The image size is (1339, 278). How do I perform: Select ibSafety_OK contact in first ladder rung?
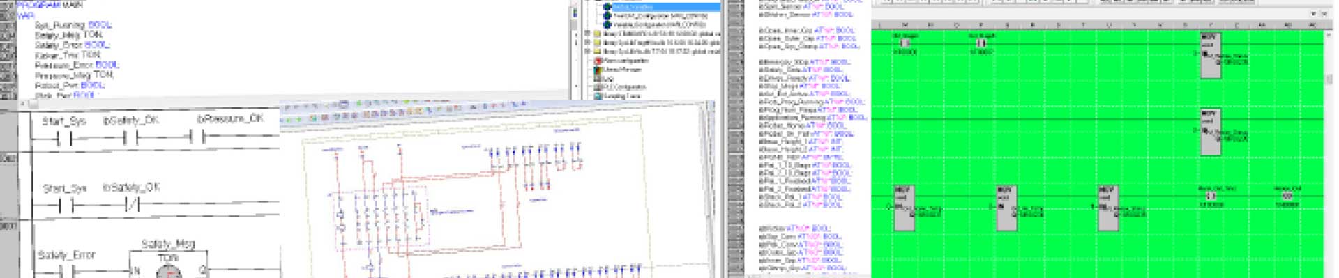[131, 137]
